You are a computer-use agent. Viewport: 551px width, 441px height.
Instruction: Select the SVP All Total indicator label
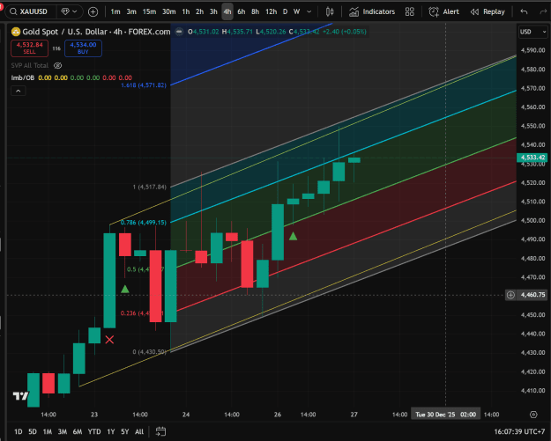point(29,66)
